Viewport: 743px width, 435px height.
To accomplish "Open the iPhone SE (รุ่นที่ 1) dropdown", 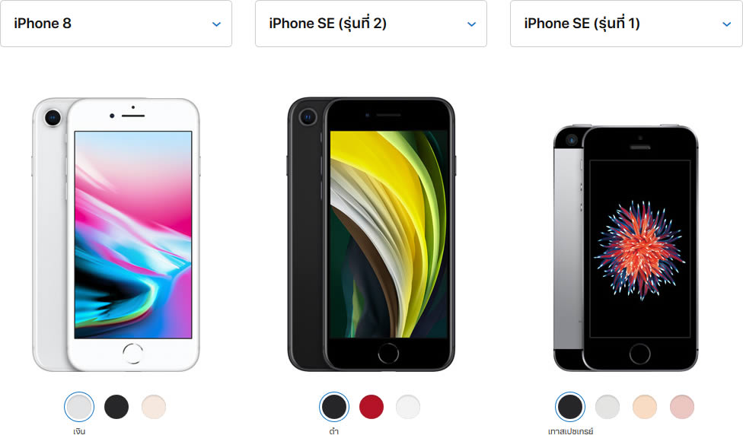I will click(627, 23).
